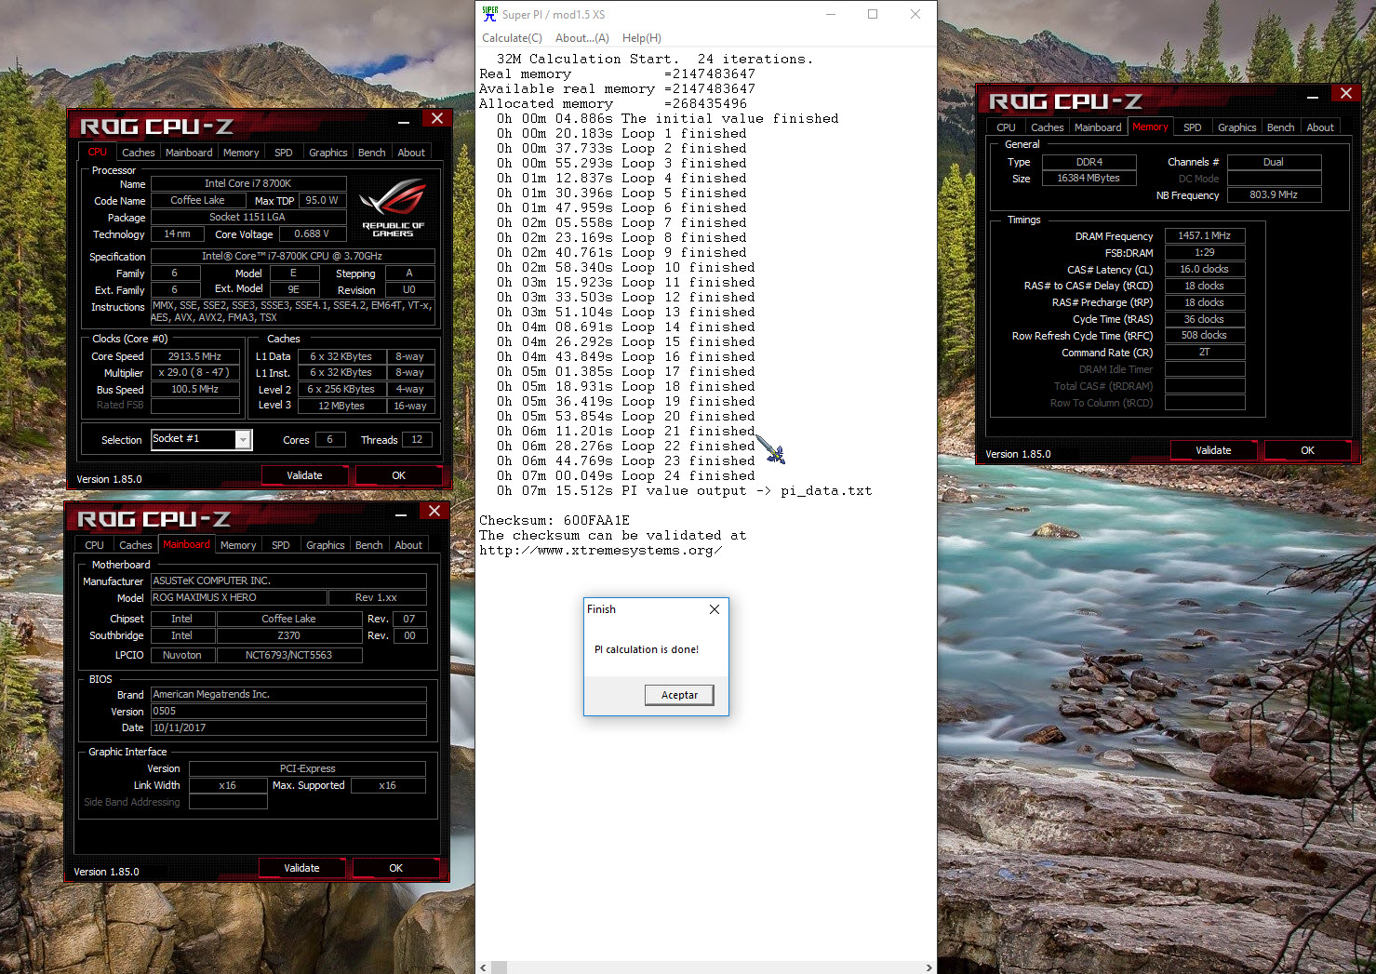Switch to Caches tab in Mainboard window
Viewport: 1376px width, 974px height.
click(136, 545)
